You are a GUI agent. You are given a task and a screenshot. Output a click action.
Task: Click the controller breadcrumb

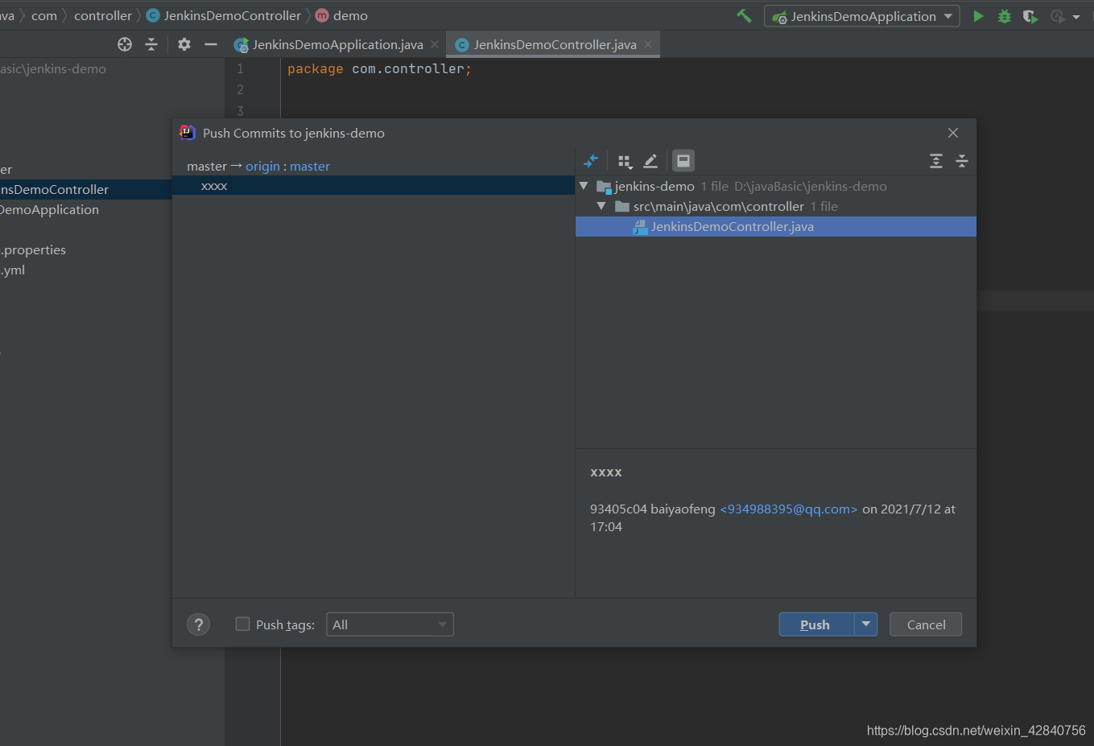click(103, 16)
